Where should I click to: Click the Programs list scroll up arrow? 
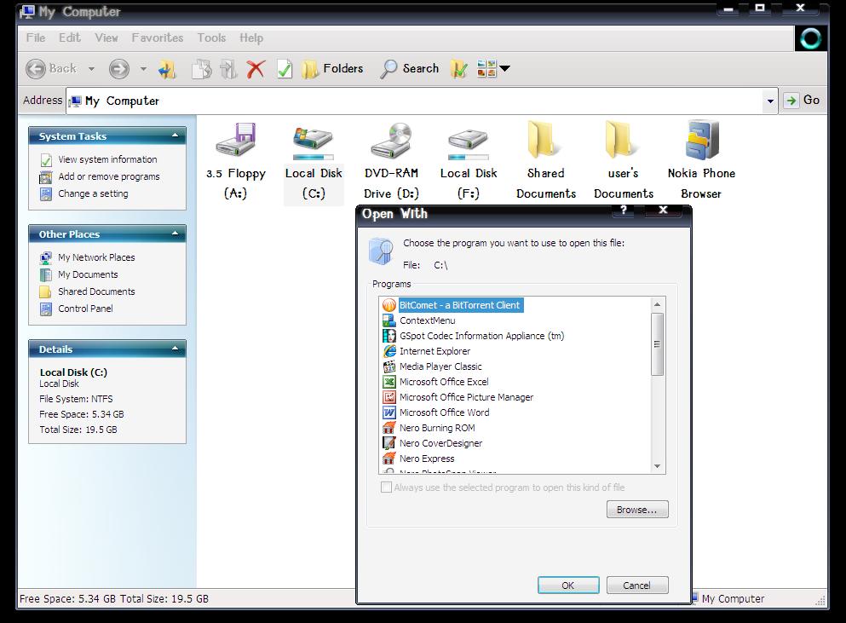pos(657,304)
